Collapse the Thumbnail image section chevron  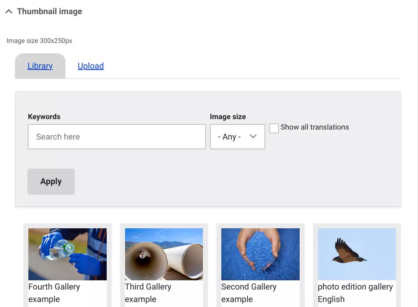[9, 12]
